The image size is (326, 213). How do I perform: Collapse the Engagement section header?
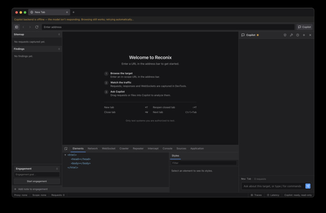(x=37, y=168)
